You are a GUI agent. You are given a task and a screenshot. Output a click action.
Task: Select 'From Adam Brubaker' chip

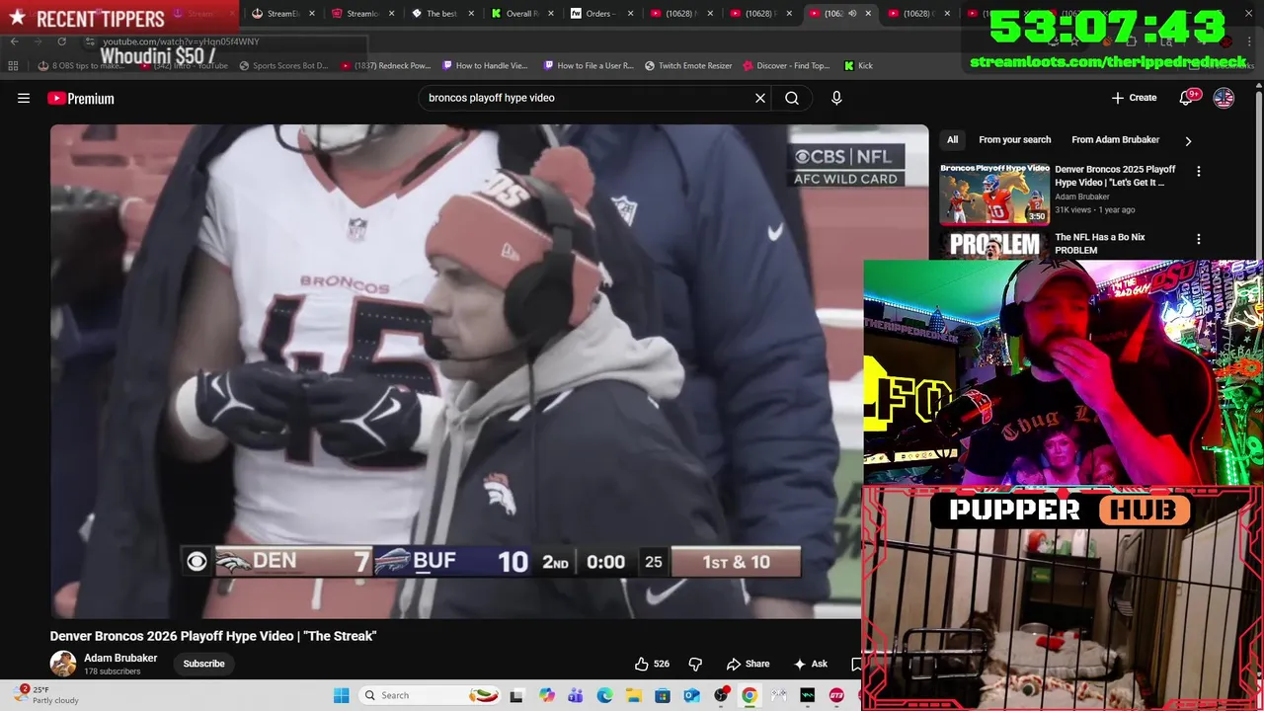pos(1115,140)
